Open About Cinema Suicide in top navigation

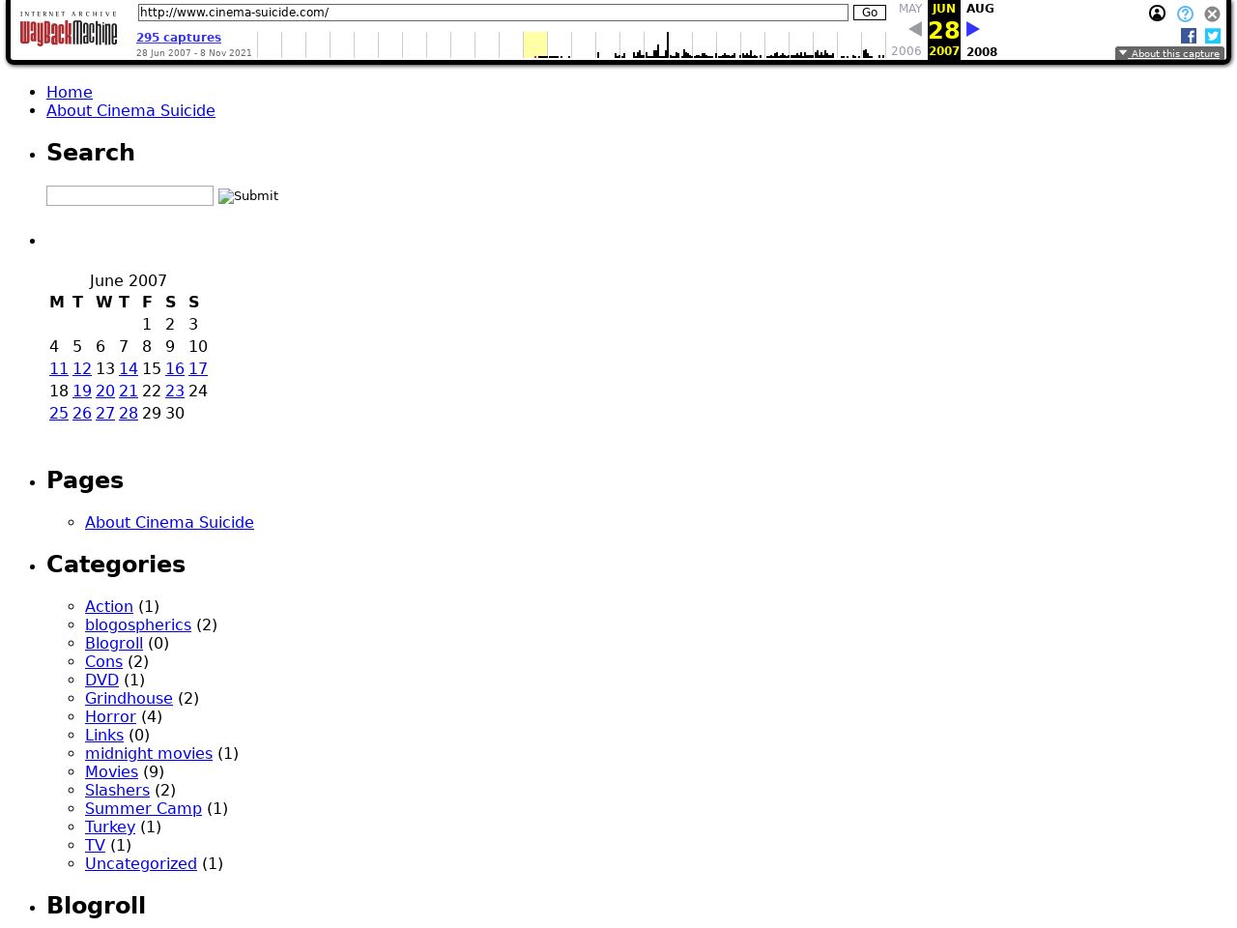click(x=130, y=110)
